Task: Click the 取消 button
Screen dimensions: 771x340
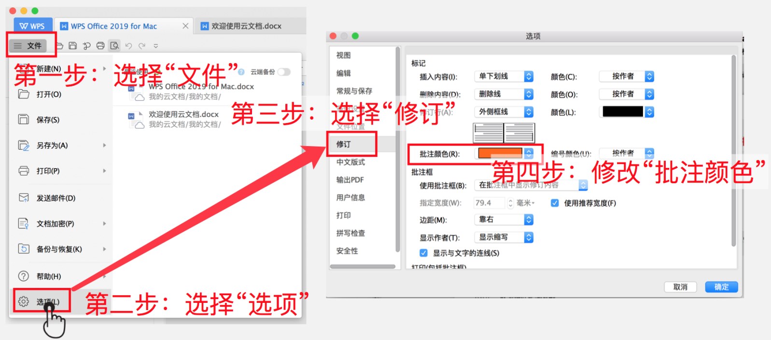Action: [680, 287]
